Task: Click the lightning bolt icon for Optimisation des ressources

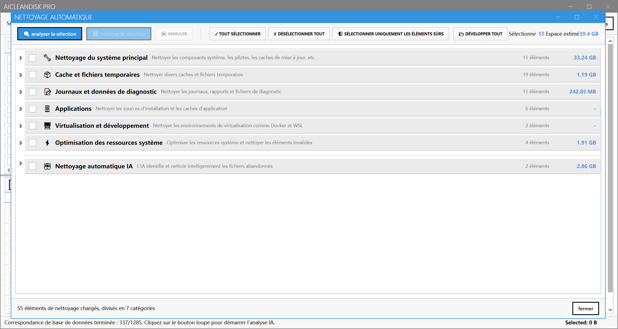Action: (x=48, y=143)
